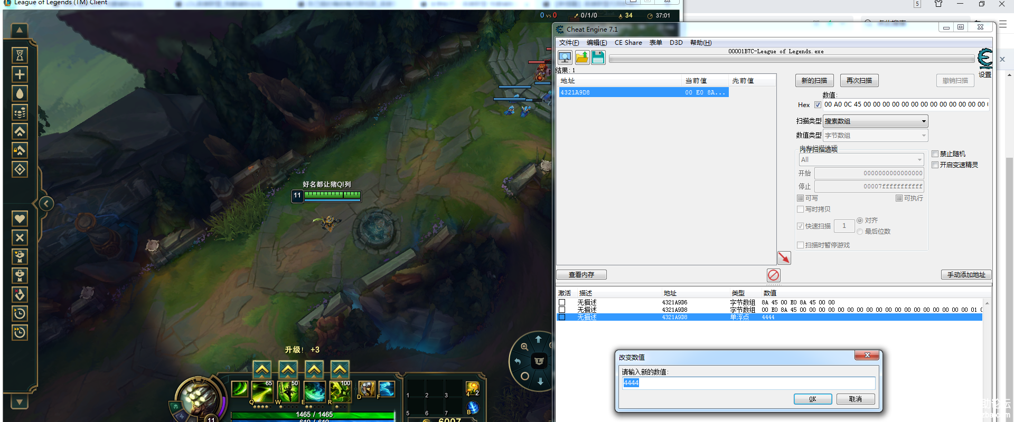Toggle the 开启变速精灵 checkbox
Screen dimensions: 1014x422
[x=935, y=165]
